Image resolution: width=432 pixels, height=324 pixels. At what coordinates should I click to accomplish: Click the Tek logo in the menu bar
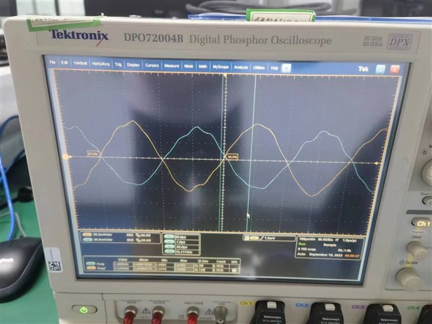click(363, 69)
